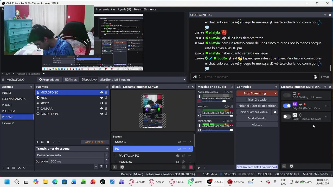Image resolution: width=333 pixels, height=187 pixels.
Task: Click the ADD ELEMENT button
Action: [95, 142]
